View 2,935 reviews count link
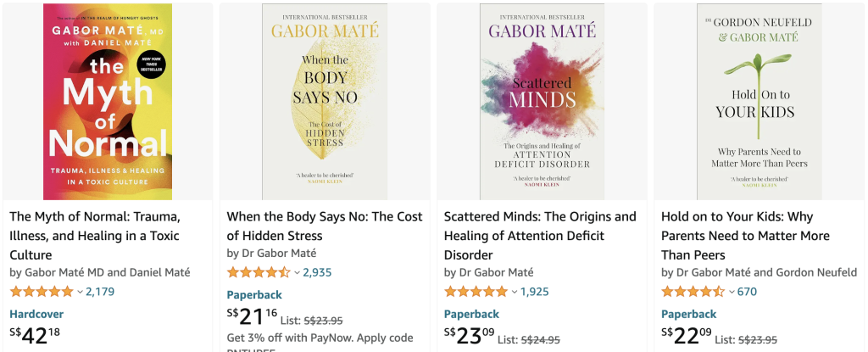 point(317,273)
